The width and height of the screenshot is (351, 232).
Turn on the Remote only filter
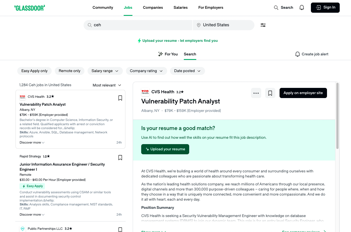69,71
